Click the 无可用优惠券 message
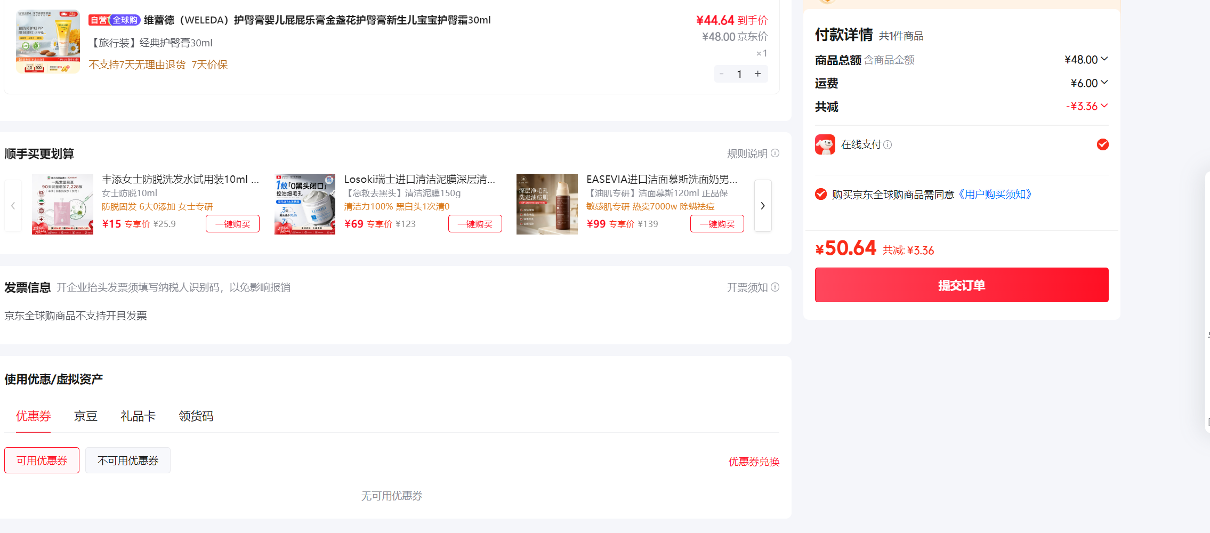This screenshot has width=1210, height=533. 392,496
